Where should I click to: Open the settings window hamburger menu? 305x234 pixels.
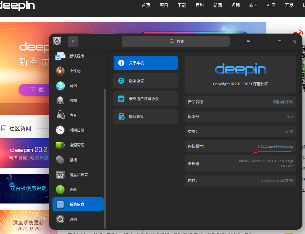coord(248,42)
